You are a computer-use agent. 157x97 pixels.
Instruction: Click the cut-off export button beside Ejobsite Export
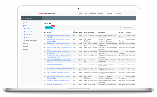coord(135,28)
